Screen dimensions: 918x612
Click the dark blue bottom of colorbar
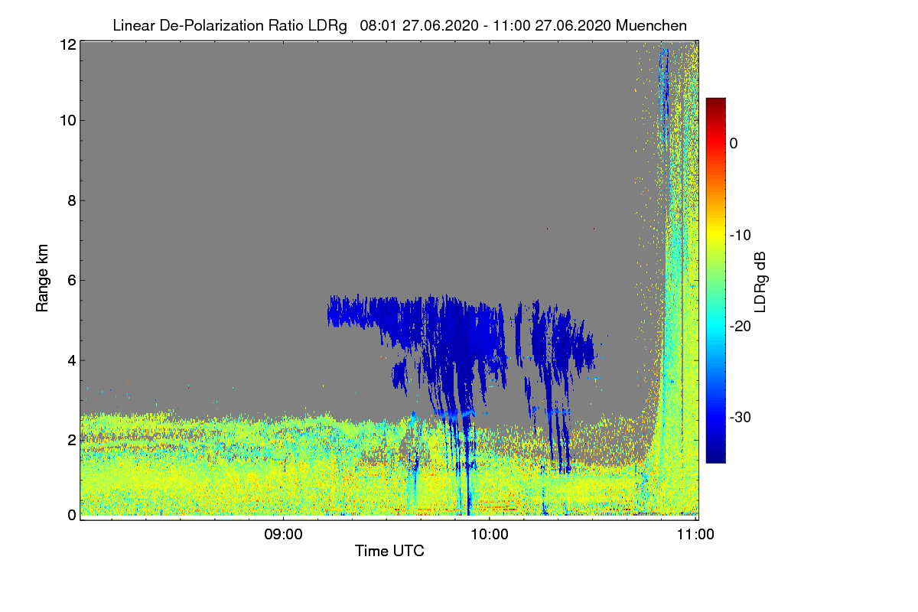[x=715, y=457]
